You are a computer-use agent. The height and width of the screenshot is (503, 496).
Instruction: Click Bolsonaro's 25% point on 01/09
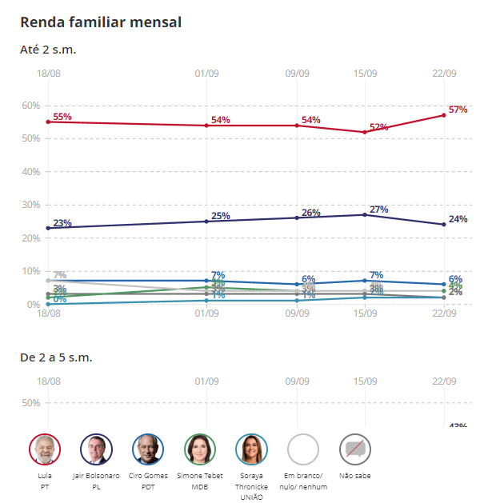click(x=207, y=222)
